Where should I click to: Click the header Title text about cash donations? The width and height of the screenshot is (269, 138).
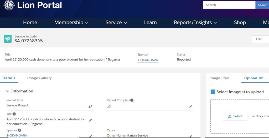pos(62,59)
